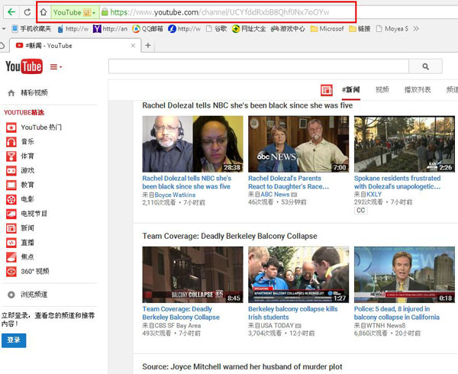Visit the KXLY channel link
Viewport: 458px width, 374px height.
pos(374,194)
